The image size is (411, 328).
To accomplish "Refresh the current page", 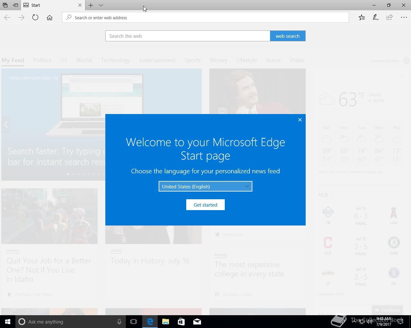I will click(35, 18).
